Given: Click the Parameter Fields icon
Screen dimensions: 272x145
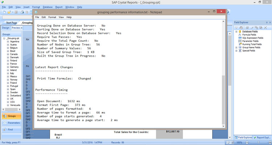Looking at the screenshot, I should click(240, 41).
